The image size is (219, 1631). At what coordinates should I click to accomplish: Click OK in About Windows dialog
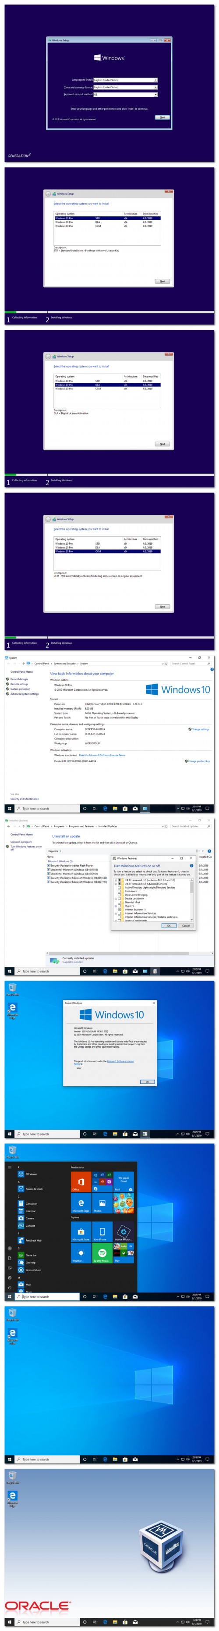coord(147,1082)
